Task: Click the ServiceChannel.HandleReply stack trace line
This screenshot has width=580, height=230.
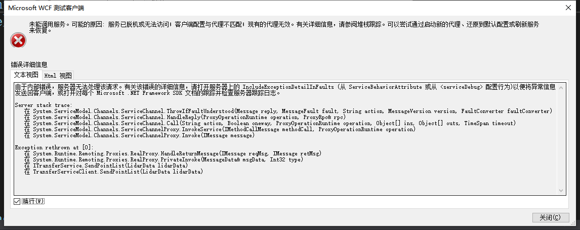Action: click(x=185, y=117)
